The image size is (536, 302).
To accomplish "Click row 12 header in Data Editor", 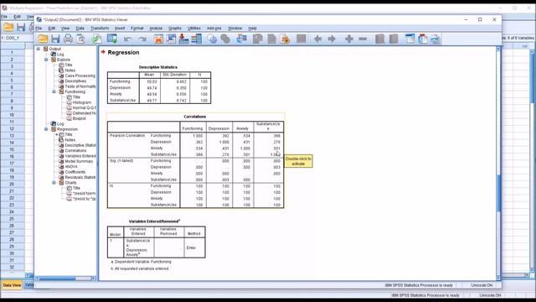I will 12,128.
